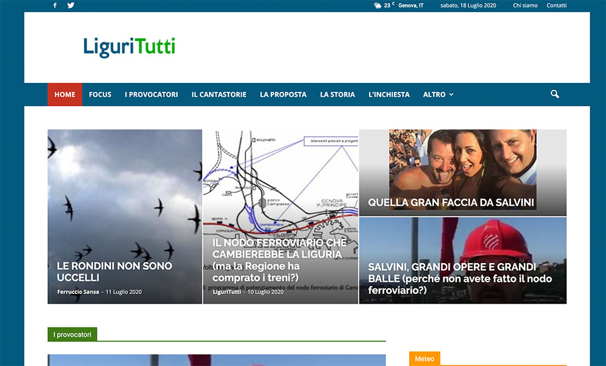
Task: Open LA STORIA menu item
Action: click(x=338, y=94)
